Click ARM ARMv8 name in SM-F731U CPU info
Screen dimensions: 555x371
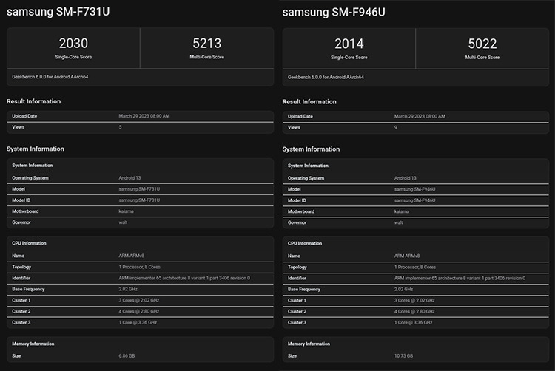pos(131,256)
